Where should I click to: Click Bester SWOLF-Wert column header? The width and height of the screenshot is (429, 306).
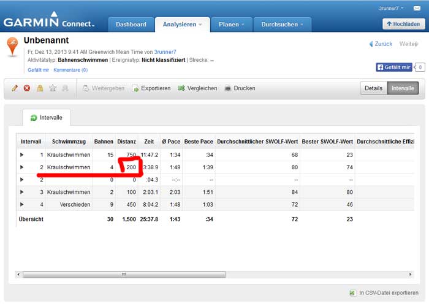pos(327,142)
